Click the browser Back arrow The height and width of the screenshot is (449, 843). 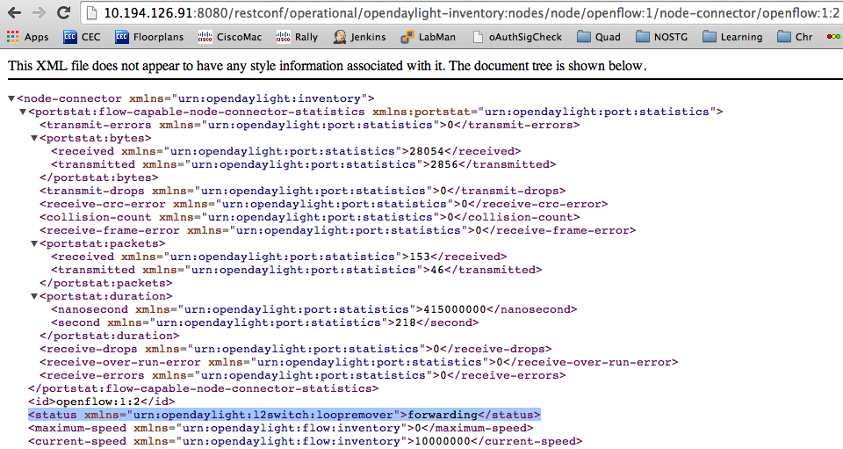click(x=15, y=12)
